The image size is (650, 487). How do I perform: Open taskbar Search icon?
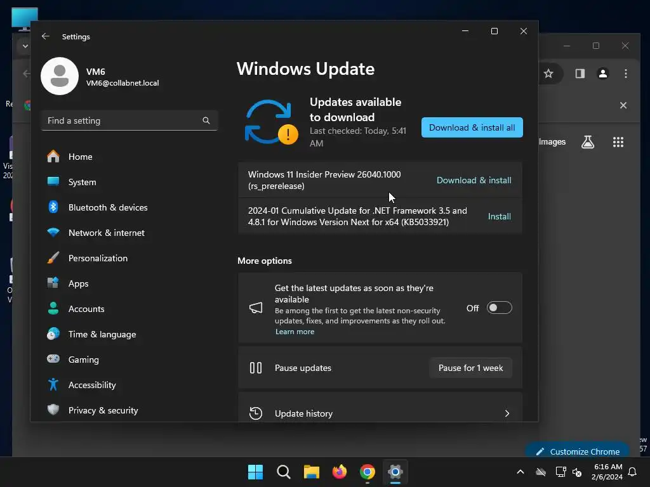(284, 472)
